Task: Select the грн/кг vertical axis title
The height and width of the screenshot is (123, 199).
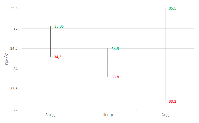Action: (x=7, y=59)
